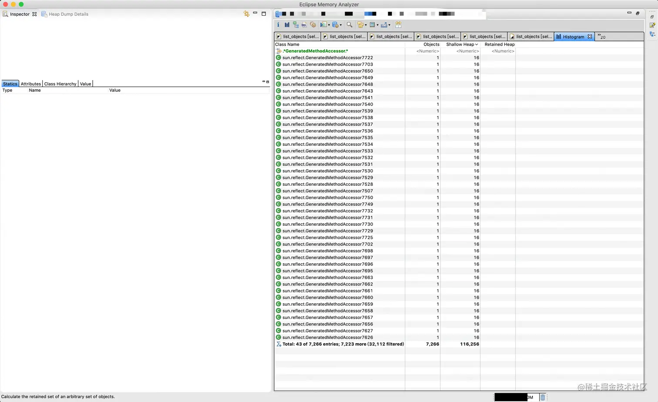Click the regex filter row icon

click(x=279, y=51)
